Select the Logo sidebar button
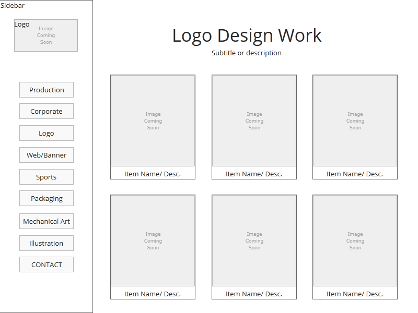Screen dimensions: 418x313 [47, 133]
